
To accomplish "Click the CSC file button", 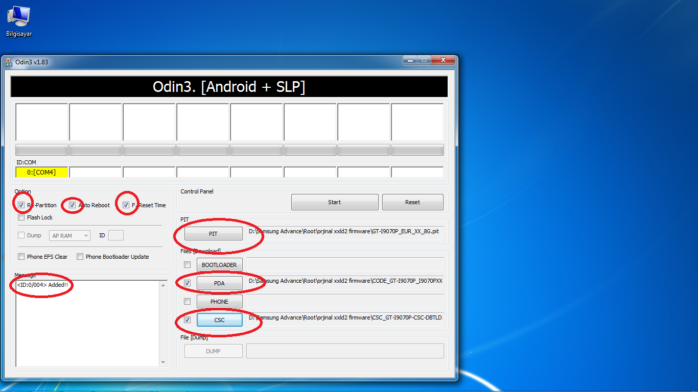I will [219, 320].
